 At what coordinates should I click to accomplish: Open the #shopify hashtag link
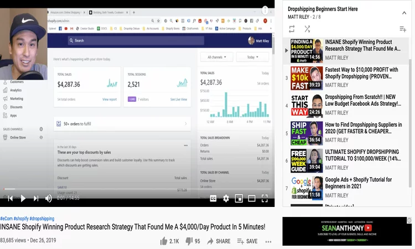21,219
